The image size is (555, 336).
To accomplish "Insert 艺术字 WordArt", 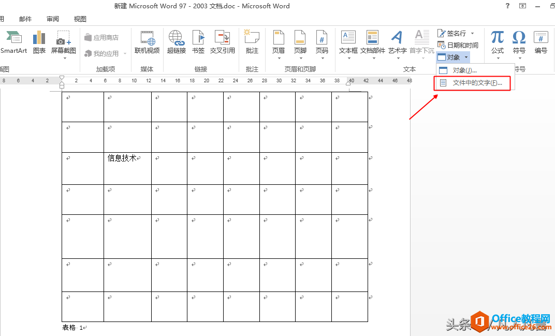I will (x=398, y=44).
